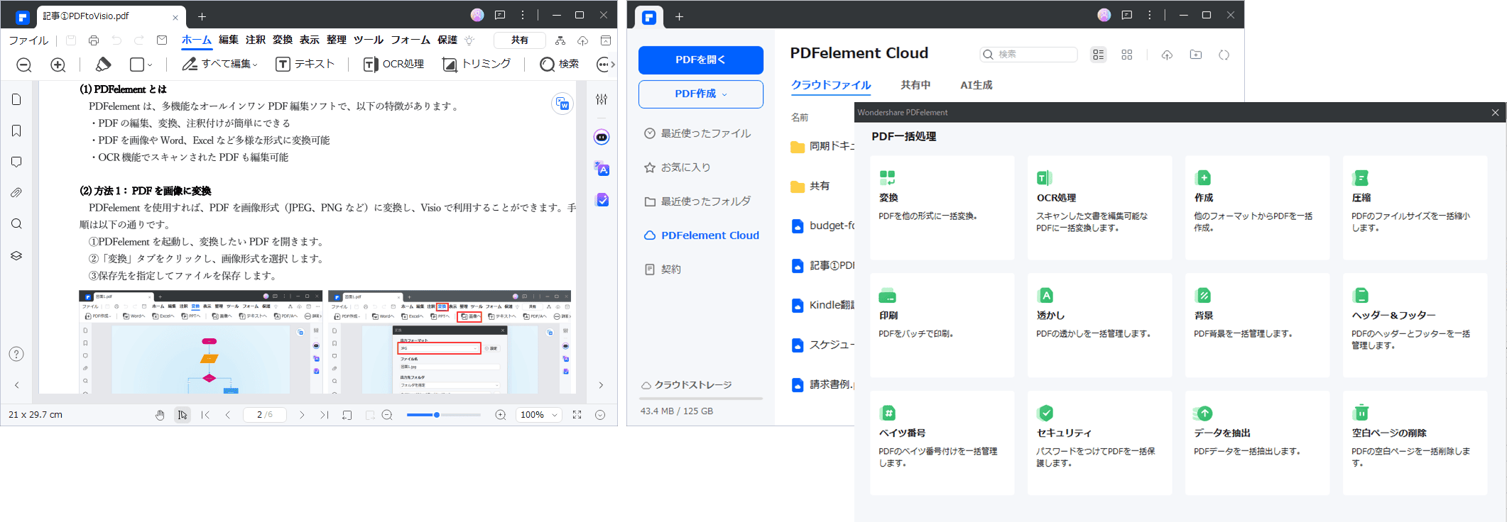Select the hand pan tool in status bar

161,415
